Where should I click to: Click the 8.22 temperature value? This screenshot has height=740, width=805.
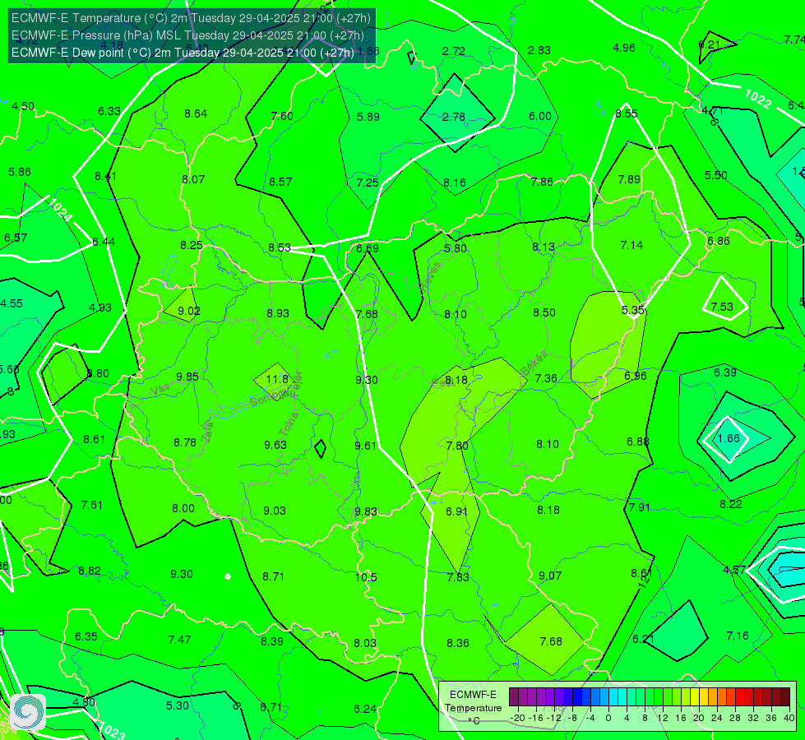pos(730,504)
